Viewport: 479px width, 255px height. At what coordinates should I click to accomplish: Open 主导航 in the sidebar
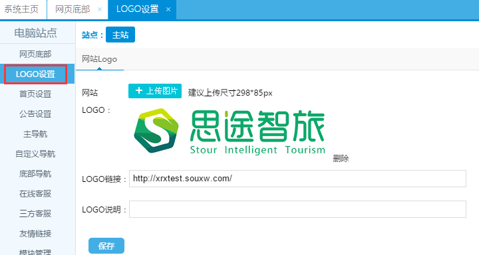35,134
